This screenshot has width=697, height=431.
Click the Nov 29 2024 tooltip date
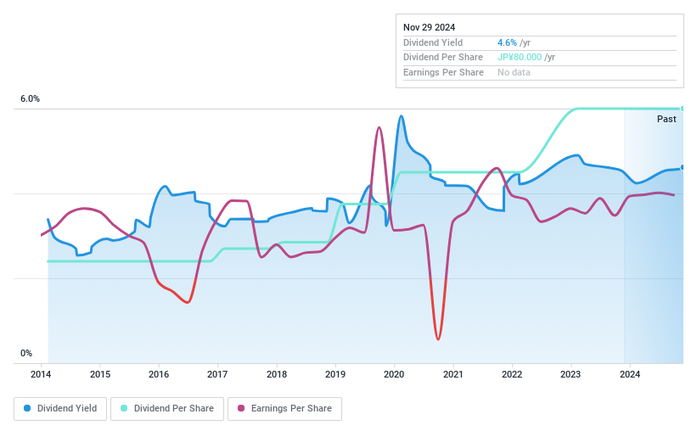click(x=429, y=27)
